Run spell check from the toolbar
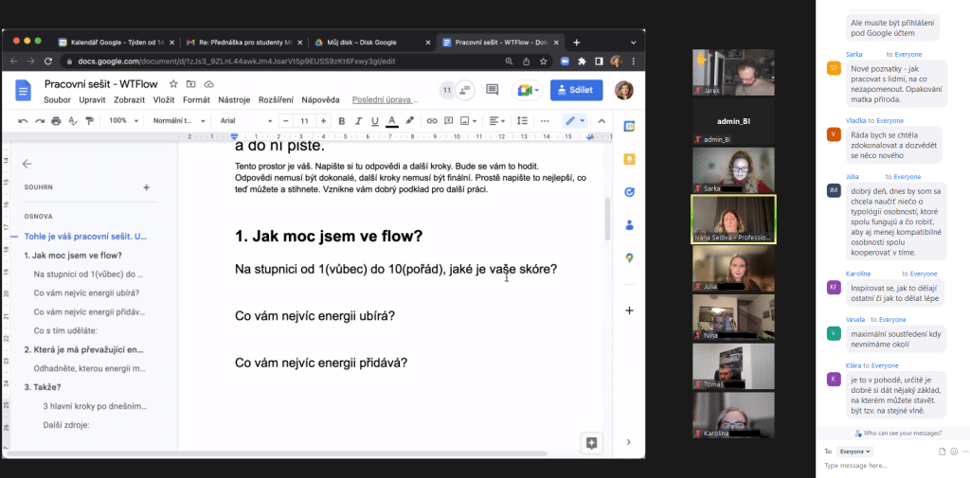The width and height of the screenshot is (970, 478). click(73, 120)
